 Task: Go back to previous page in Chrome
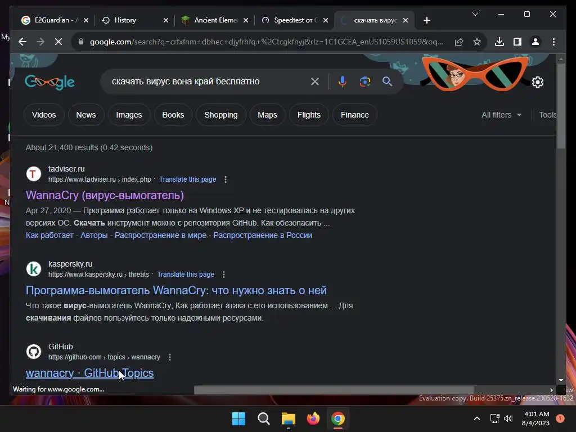coord(22,42)
